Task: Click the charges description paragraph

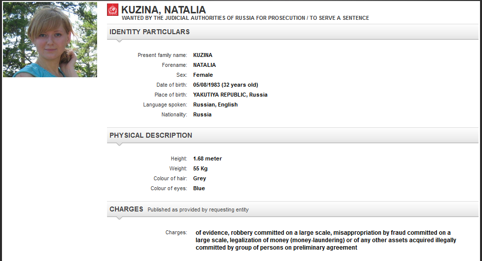Action: click(x=323, y=240)
